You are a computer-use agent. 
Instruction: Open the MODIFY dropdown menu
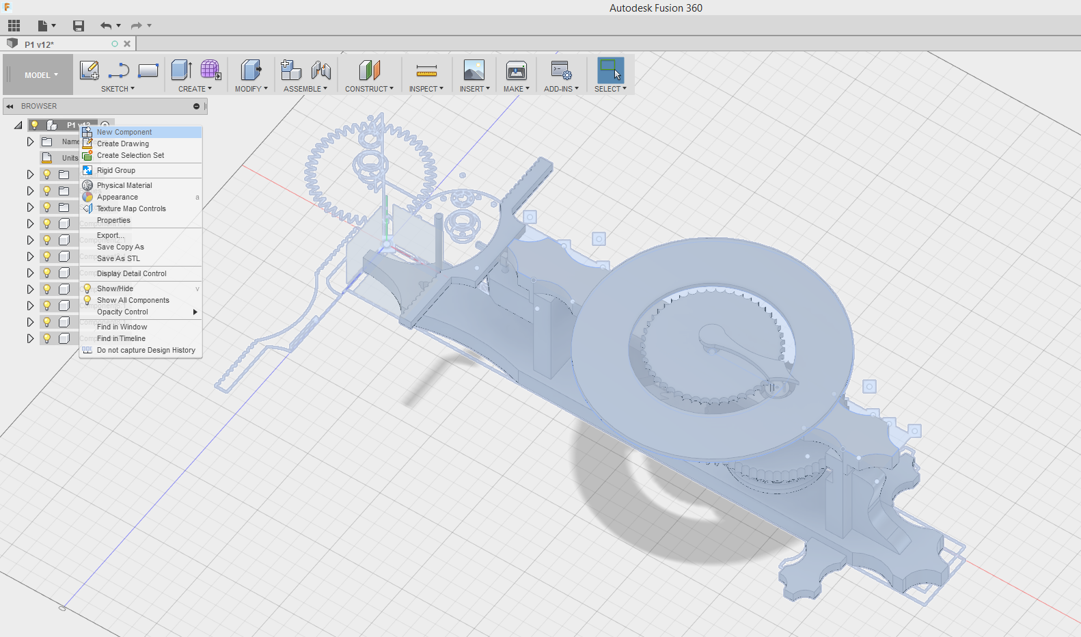pos(251,89)
